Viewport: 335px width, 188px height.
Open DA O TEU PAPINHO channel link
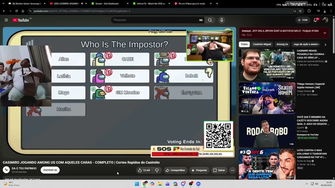(24, 168)
